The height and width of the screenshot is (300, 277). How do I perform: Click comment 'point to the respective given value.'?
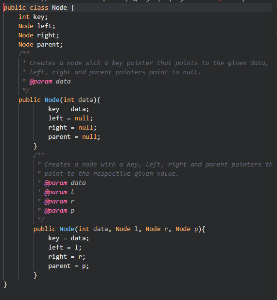[111, 173]
